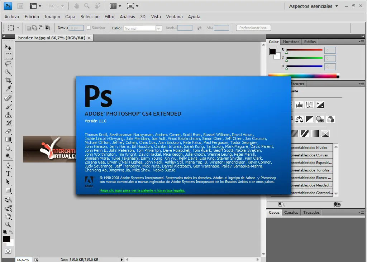Open the Filtro menu
This screenshot has height=262, width=367.
click(109, 16)
